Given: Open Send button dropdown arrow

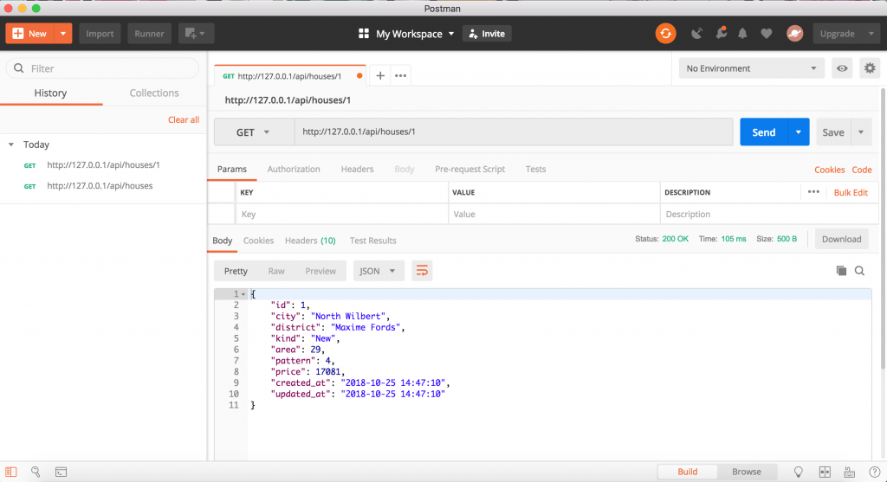Looking at the screenshot, I should (798, 132).
